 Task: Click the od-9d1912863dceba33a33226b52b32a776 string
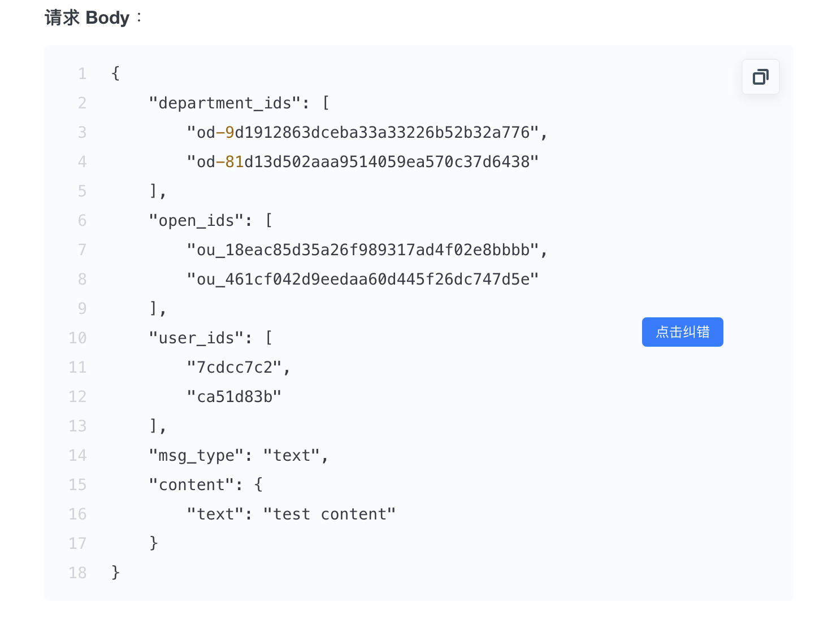point(363,133)
